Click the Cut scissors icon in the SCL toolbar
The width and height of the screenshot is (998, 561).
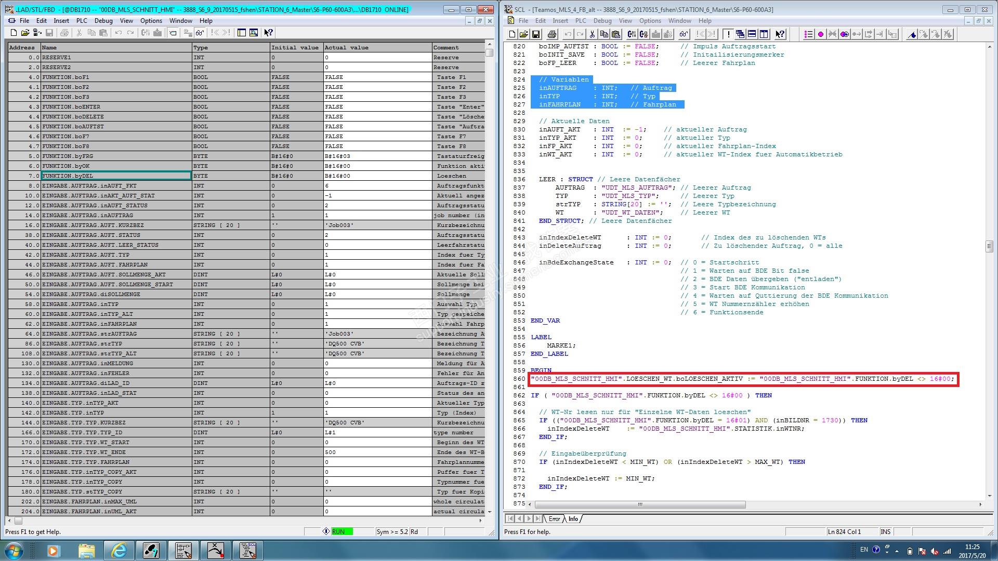(x=592, y=34)
